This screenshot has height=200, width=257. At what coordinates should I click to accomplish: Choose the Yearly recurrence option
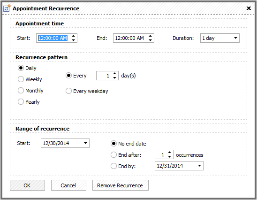[x=29, y=102]
